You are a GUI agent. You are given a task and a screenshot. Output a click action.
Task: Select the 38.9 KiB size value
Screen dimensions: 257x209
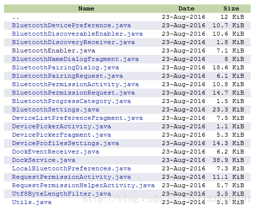(x=228, y=160)
